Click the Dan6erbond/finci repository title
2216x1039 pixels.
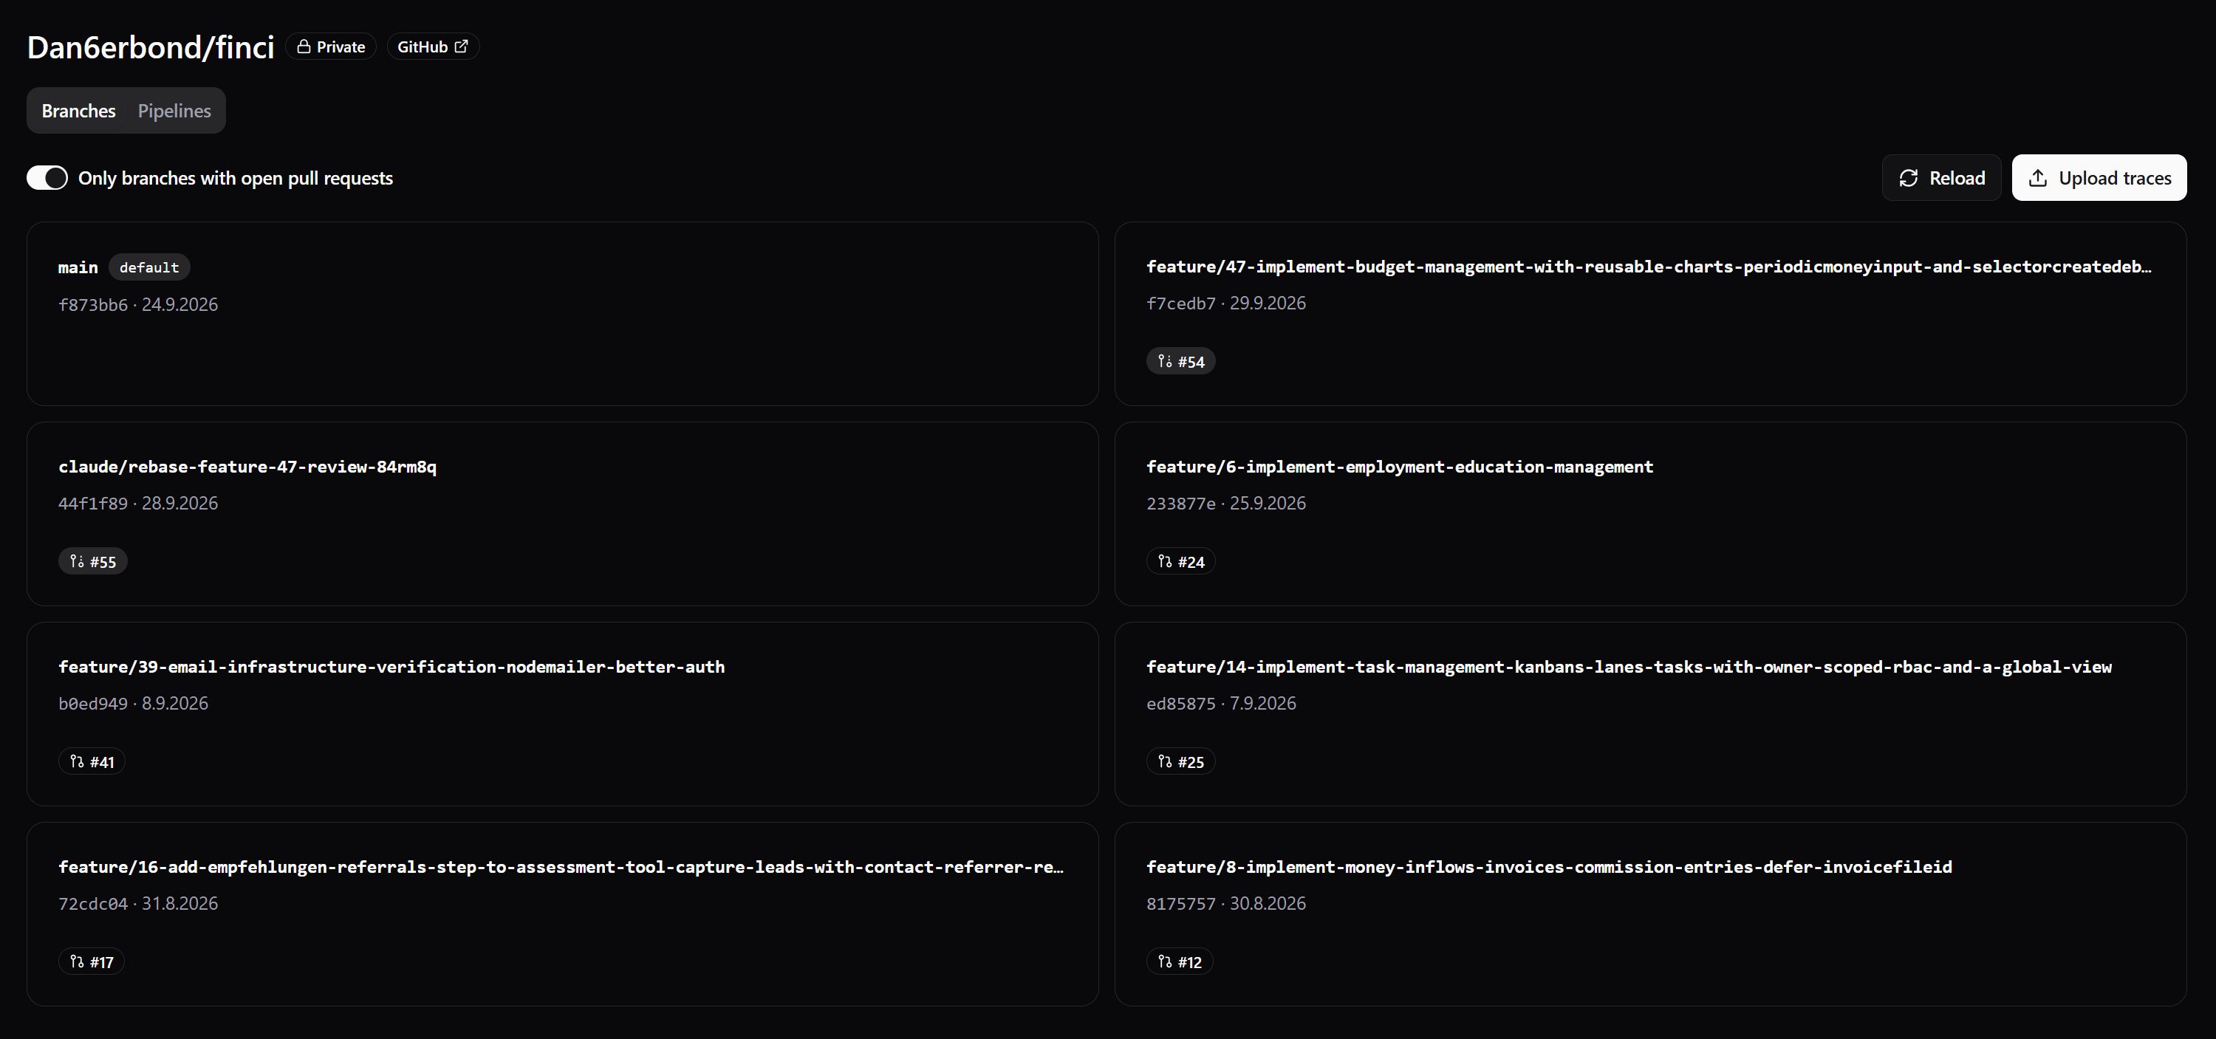151,47
